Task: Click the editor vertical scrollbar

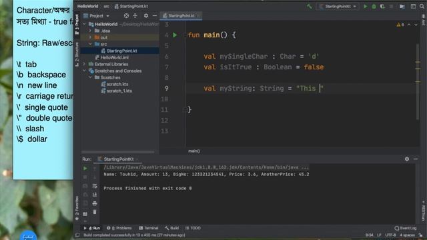Action: click(418, 81)
